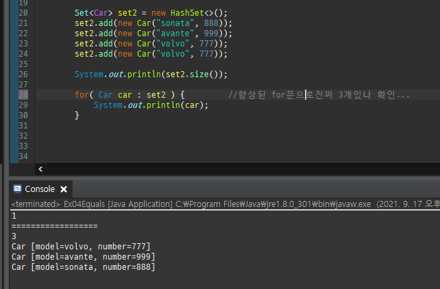Click the string "avante" in line 22

click(x=175, y=33)
